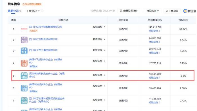Click the 大股东 tag
Viewport: 197px width, 111px height.
pyautogui.click(x=33, y=30)
